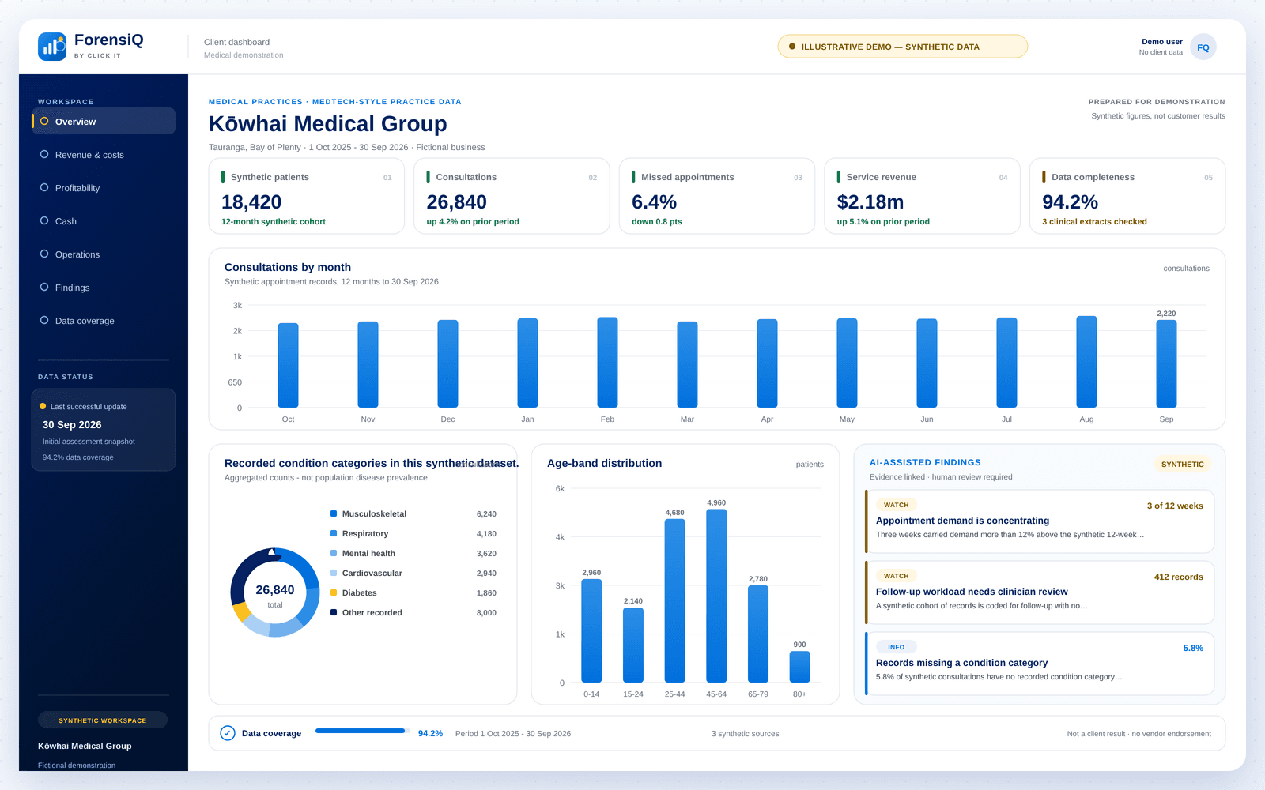1265x790 pixels.
Task: Click the Kōwhai Medical Group page title
Action: [328, 124]
